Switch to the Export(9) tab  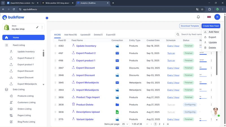point(111,35)
